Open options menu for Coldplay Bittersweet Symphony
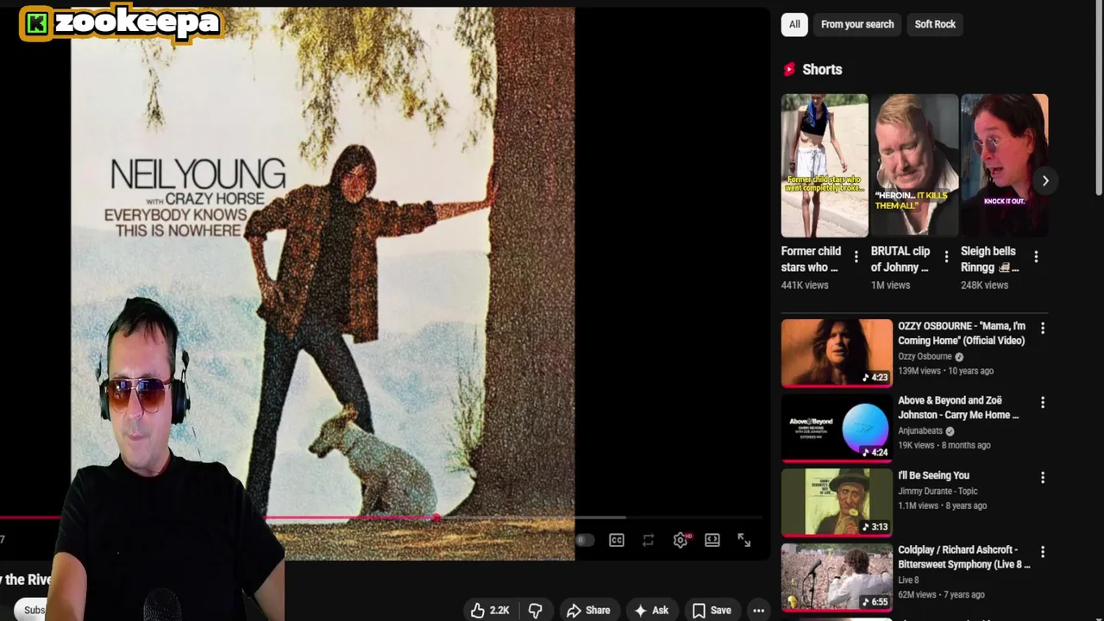The height and width of the screenshot is (621, 1104). point(1042,552)
